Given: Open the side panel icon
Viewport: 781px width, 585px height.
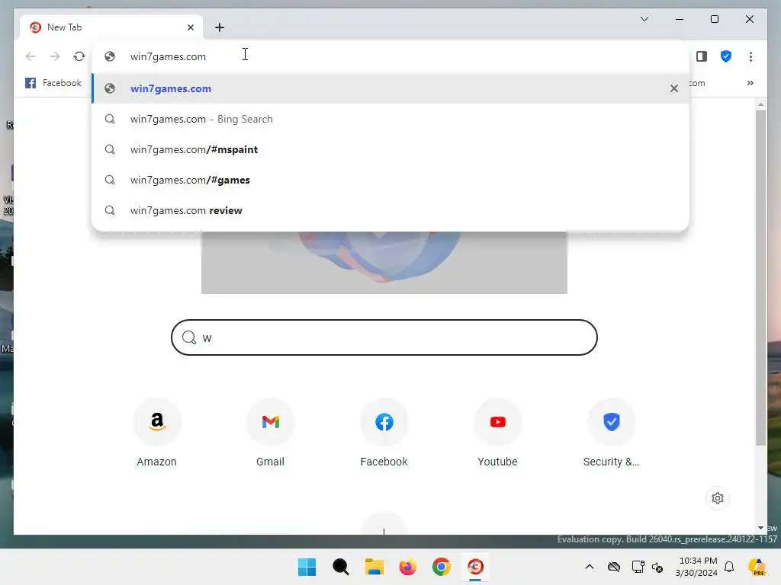Looking at the screenshot, I should coord(702,56).
